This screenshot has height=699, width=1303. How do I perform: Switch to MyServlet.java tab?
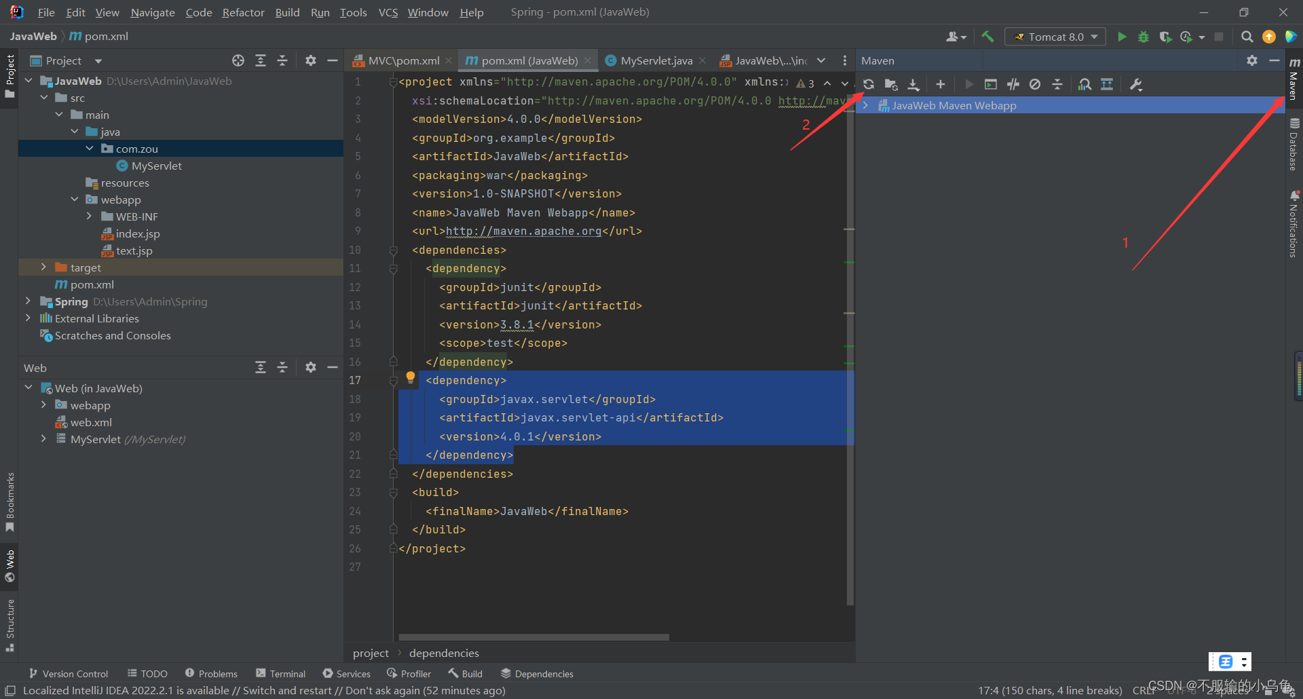656,60
